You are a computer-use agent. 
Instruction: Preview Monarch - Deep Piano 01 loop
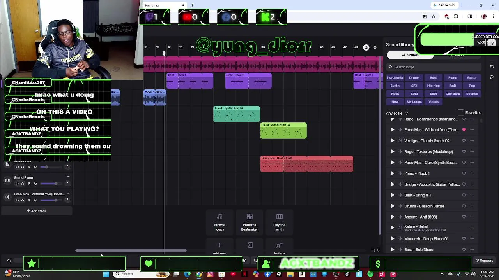pos(393,239)
